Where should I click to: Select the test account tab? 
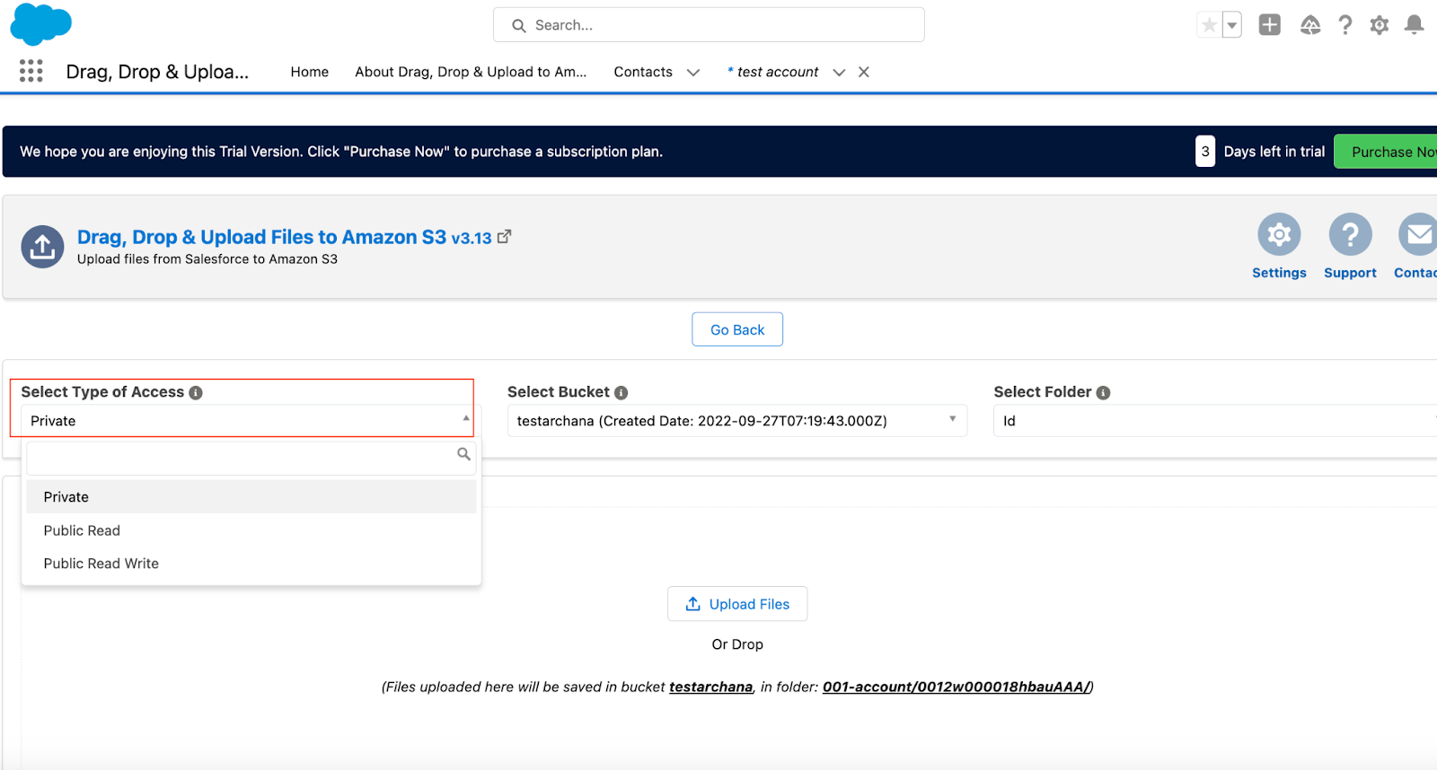click(x=772, y=72)
